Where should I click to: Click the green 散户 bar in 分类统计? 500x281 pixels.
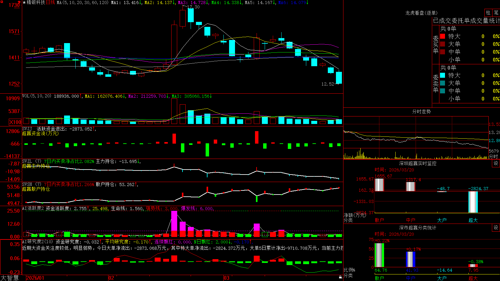coord(379,255)
